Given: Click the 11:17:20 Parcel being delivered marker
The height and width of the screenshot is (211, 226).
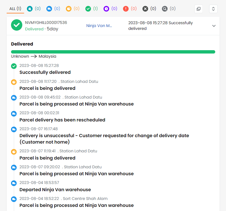Looking at the screenshot, I should (14, 82).
